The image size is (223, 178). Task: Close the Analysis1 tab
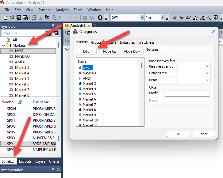pos(89,26)
